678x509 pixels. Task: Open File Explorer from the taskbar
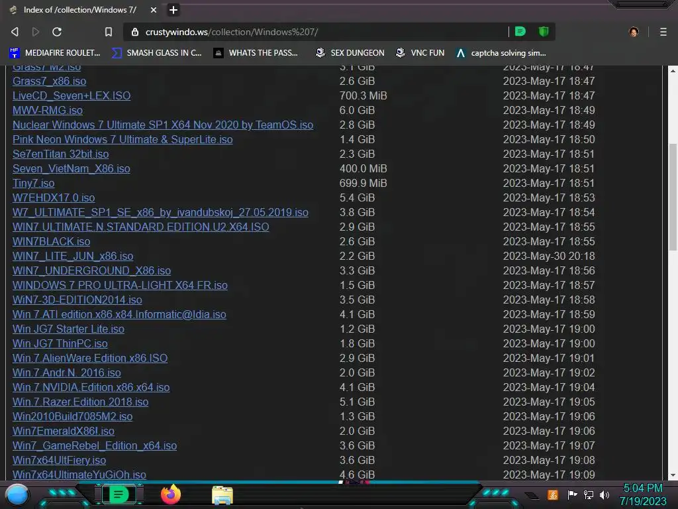pos(222,495)
